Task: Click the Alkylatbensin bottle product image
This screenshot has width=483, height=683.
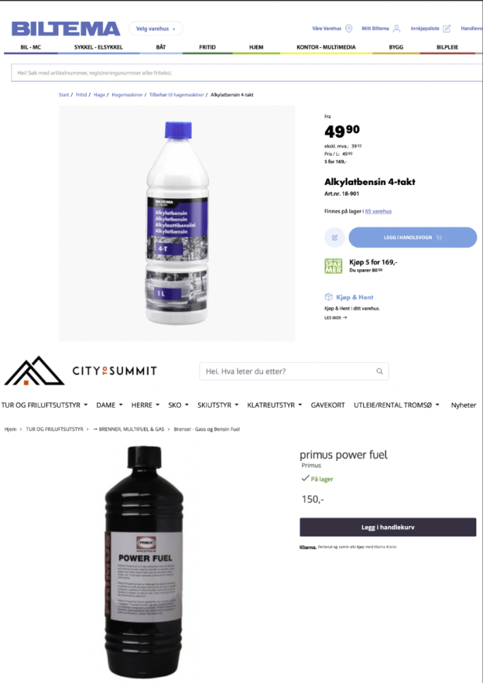Action: pyautogui.click(x=177, y=223)
